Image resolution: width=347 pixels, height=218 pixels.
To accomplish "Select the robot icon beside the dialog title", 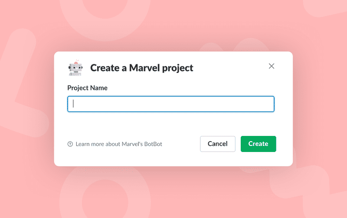I will 75,68.
